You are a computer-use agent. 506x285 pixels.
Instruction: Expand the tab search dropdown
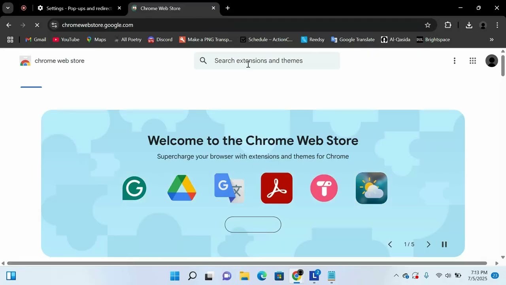coord(8,8)
